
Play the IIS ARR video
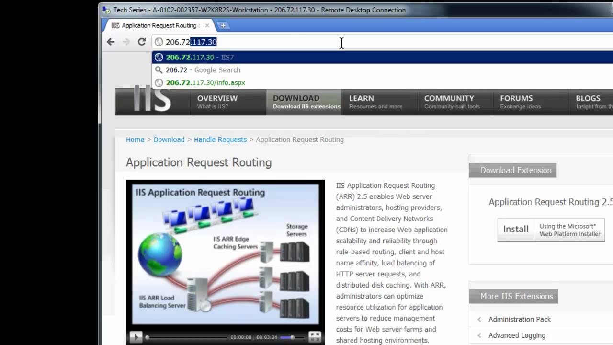pyautogui.click(x=136, y=337)
